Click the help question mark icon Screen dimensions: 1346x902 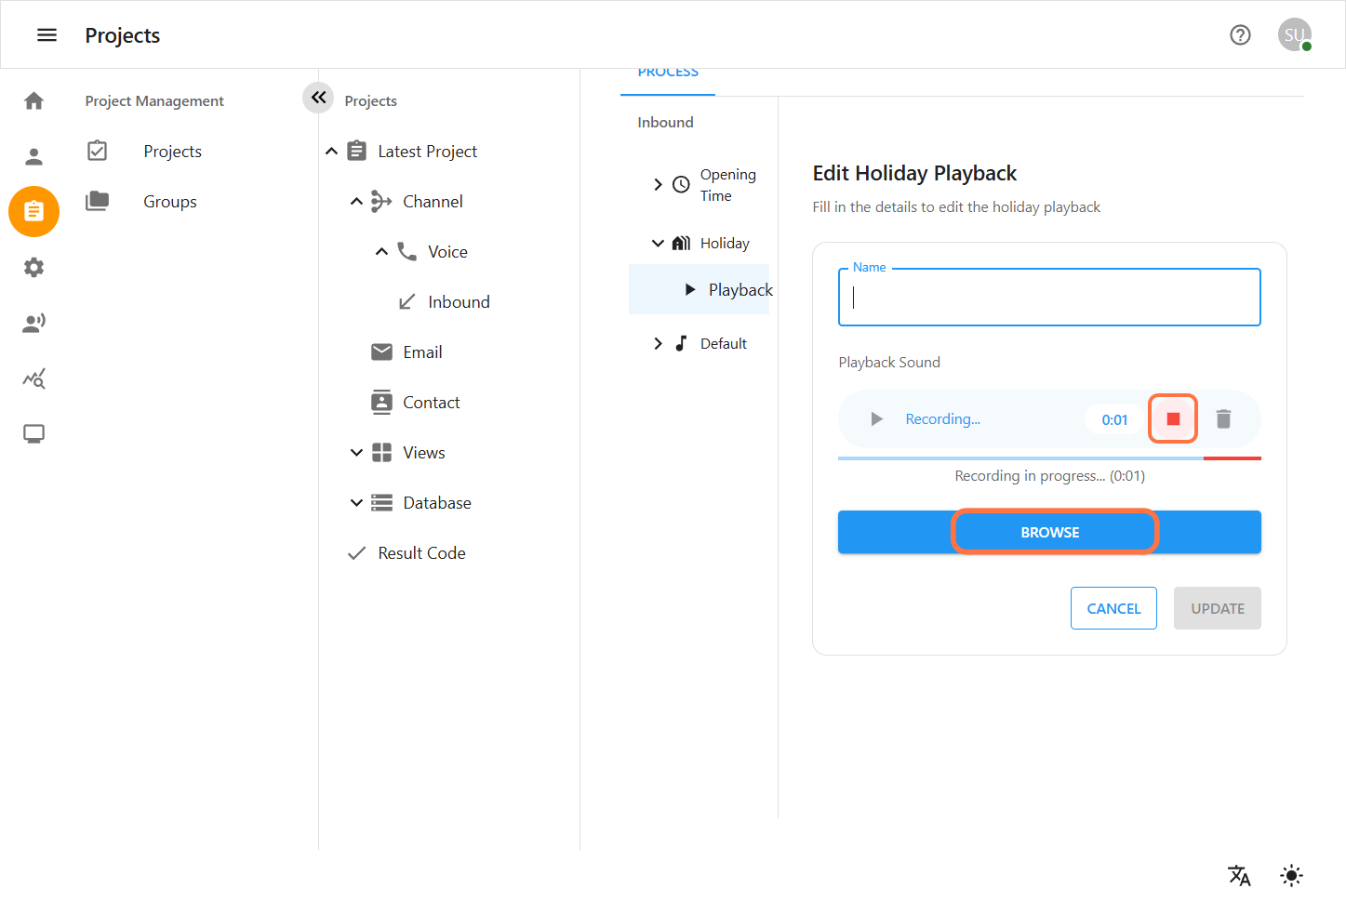pyautogui.click(x=1240, y=35)
